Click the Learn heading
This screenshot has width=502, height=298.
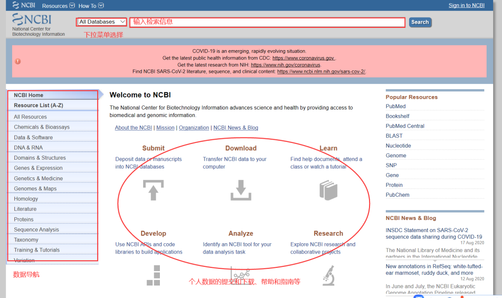[329, 148]
